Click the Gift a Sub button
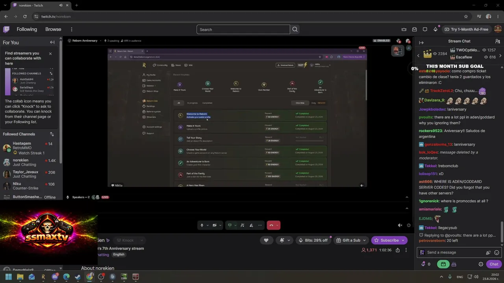 click(x=348, y=240)
